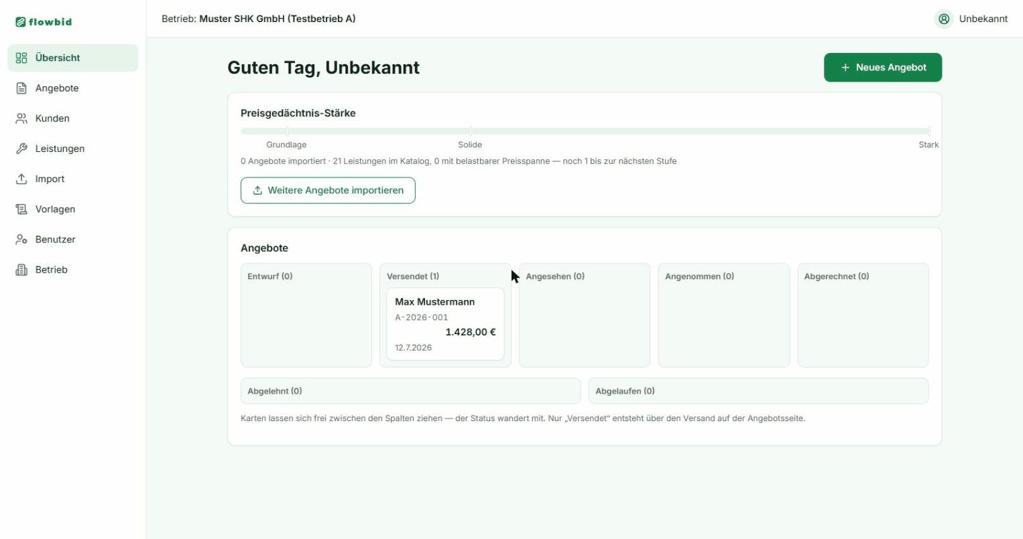Select Import in the sidebar
1023x539 pixels.
[73, 179]
